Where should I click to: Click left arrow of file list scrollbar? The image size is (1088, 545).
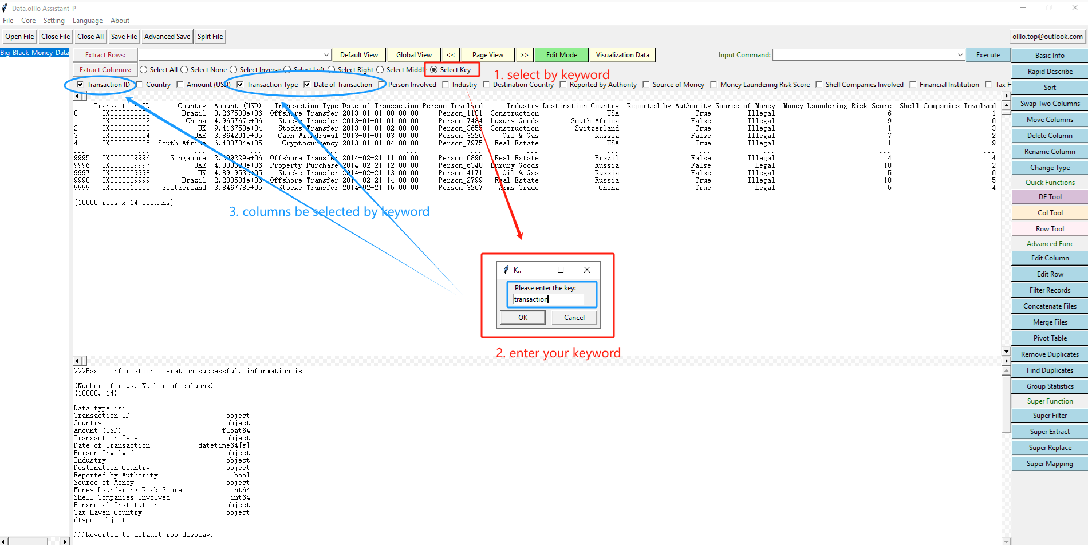click(3, 541)
